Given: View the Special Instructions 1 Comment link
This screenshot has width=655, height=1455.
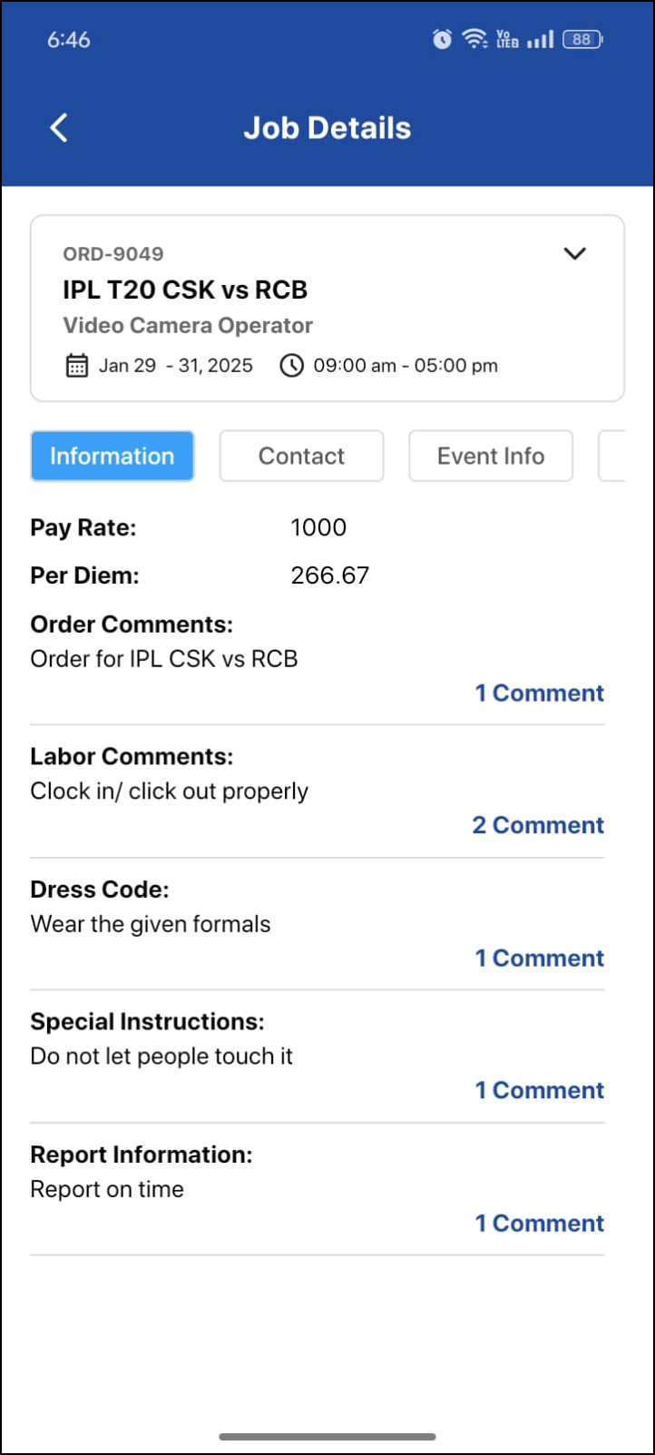Looking at the screenshot, I should click(x=539, y=1090).
